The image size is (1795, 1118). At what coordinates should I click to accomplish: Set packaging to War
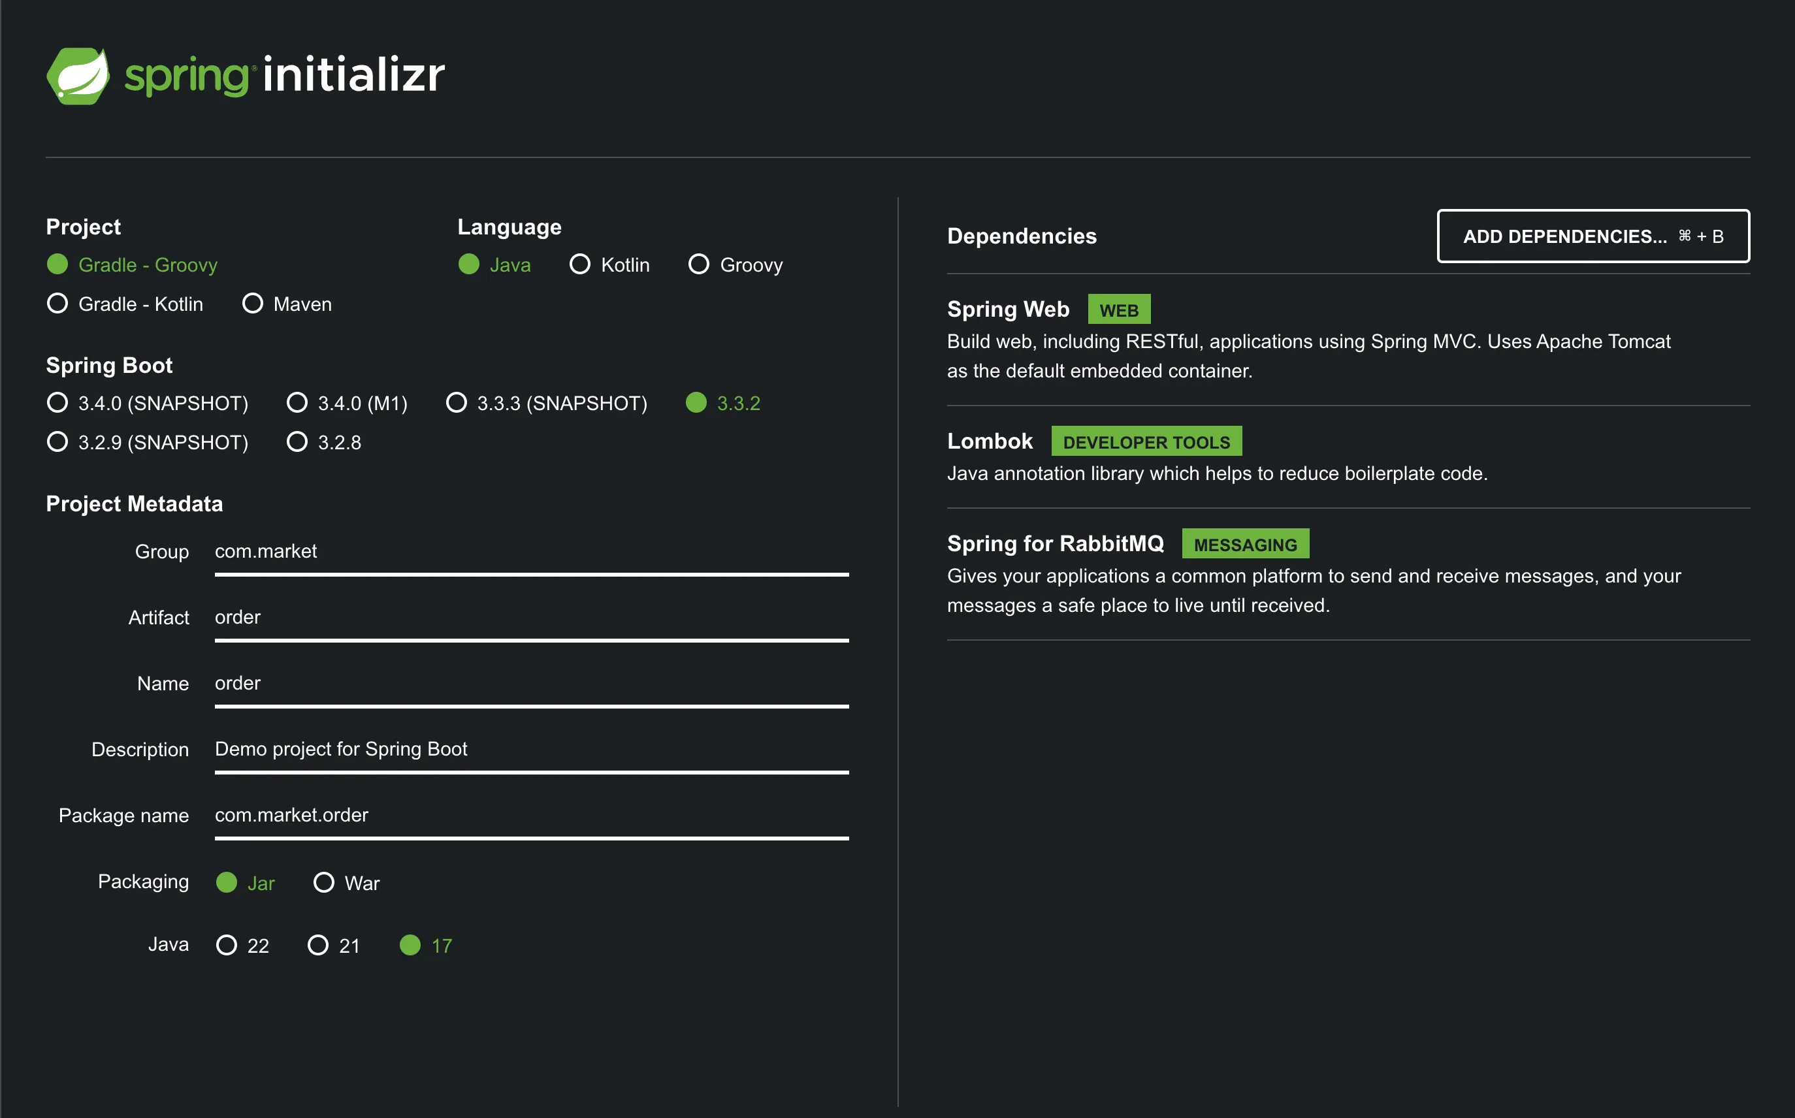324,883
